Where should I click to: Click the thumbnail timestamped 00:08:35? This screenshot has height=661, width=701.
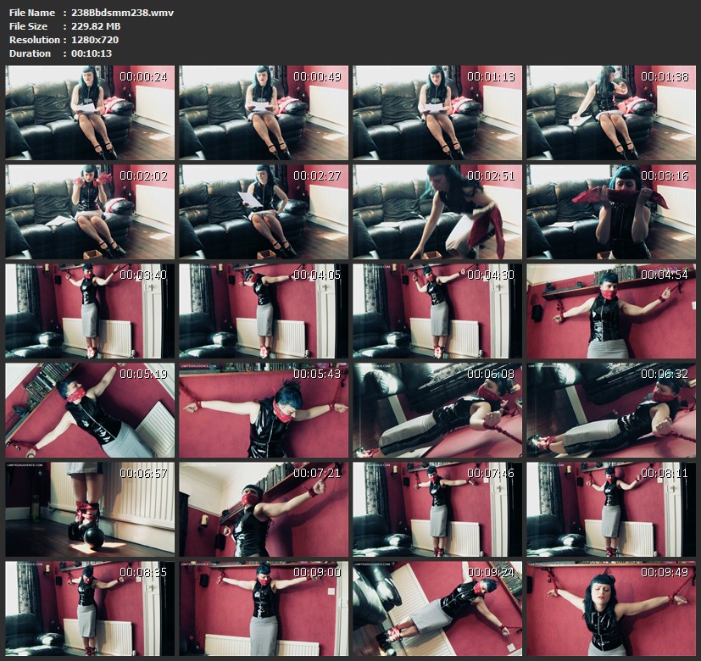point(90,608)
